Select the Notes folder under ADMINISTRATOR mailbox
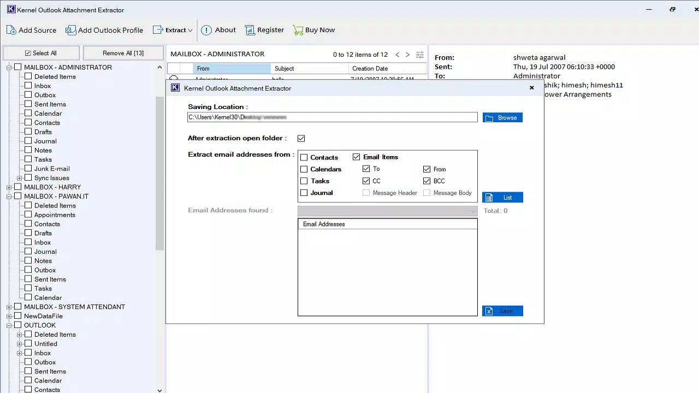The width and height of the screenshot is (699, 393). click(43, 151)
